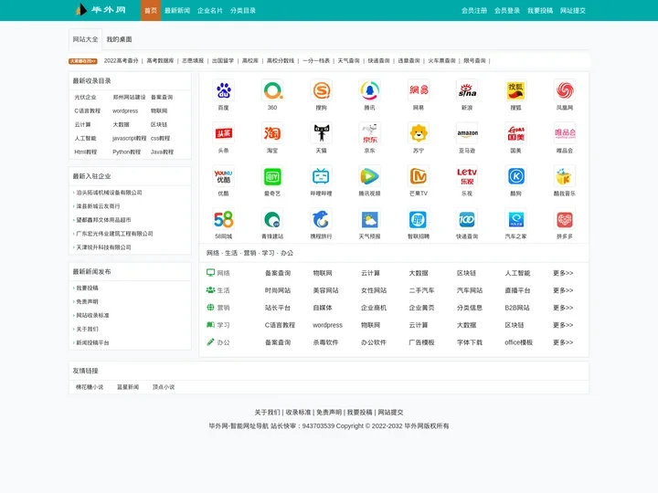658x493 pixels.
Task: Open the iQIYI (爱奇艺) icon
Action: point(272,176)
